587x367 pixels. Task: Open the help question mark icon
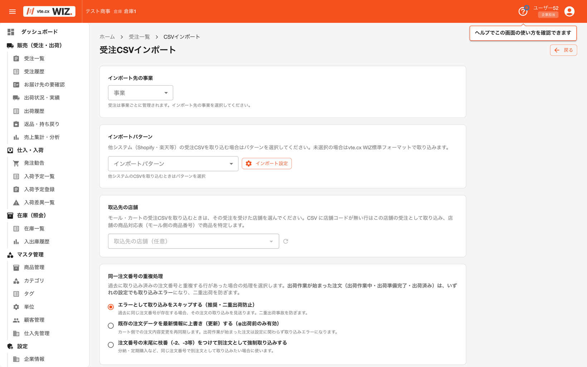523,11
